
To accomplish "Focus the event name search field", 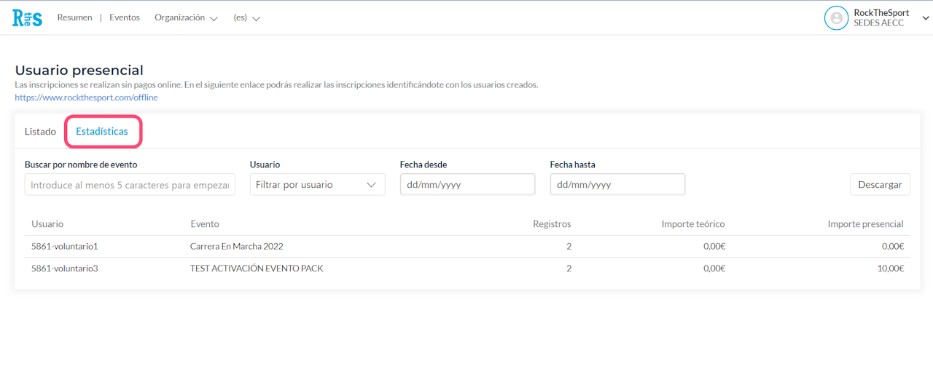I will tap(130, 185).
